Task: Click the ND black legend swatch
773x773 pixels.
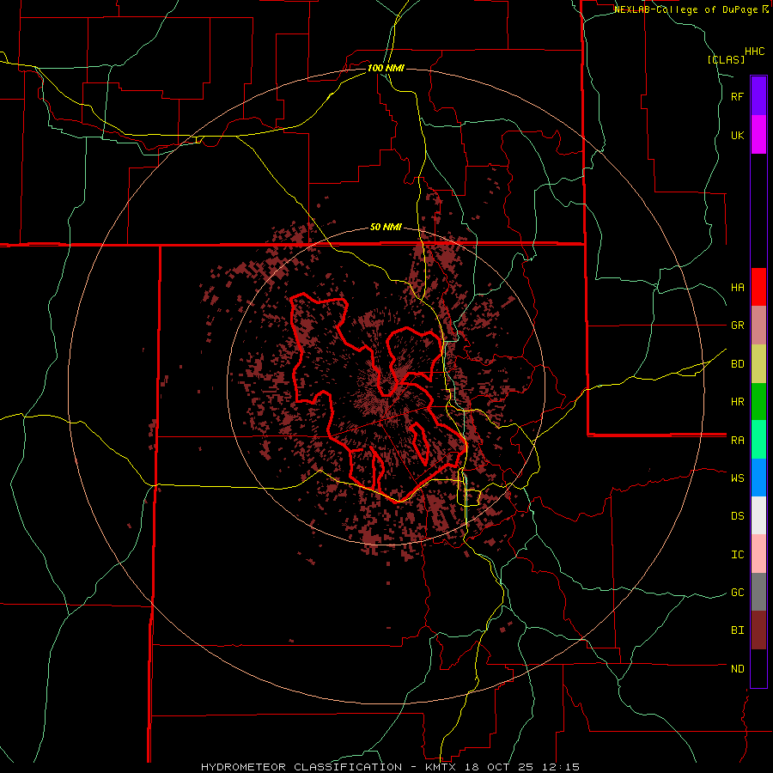Action: tap(758, 668)
